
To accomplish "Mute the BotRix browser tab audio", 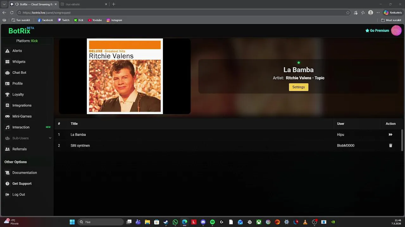I will click(x=17, y=4).
